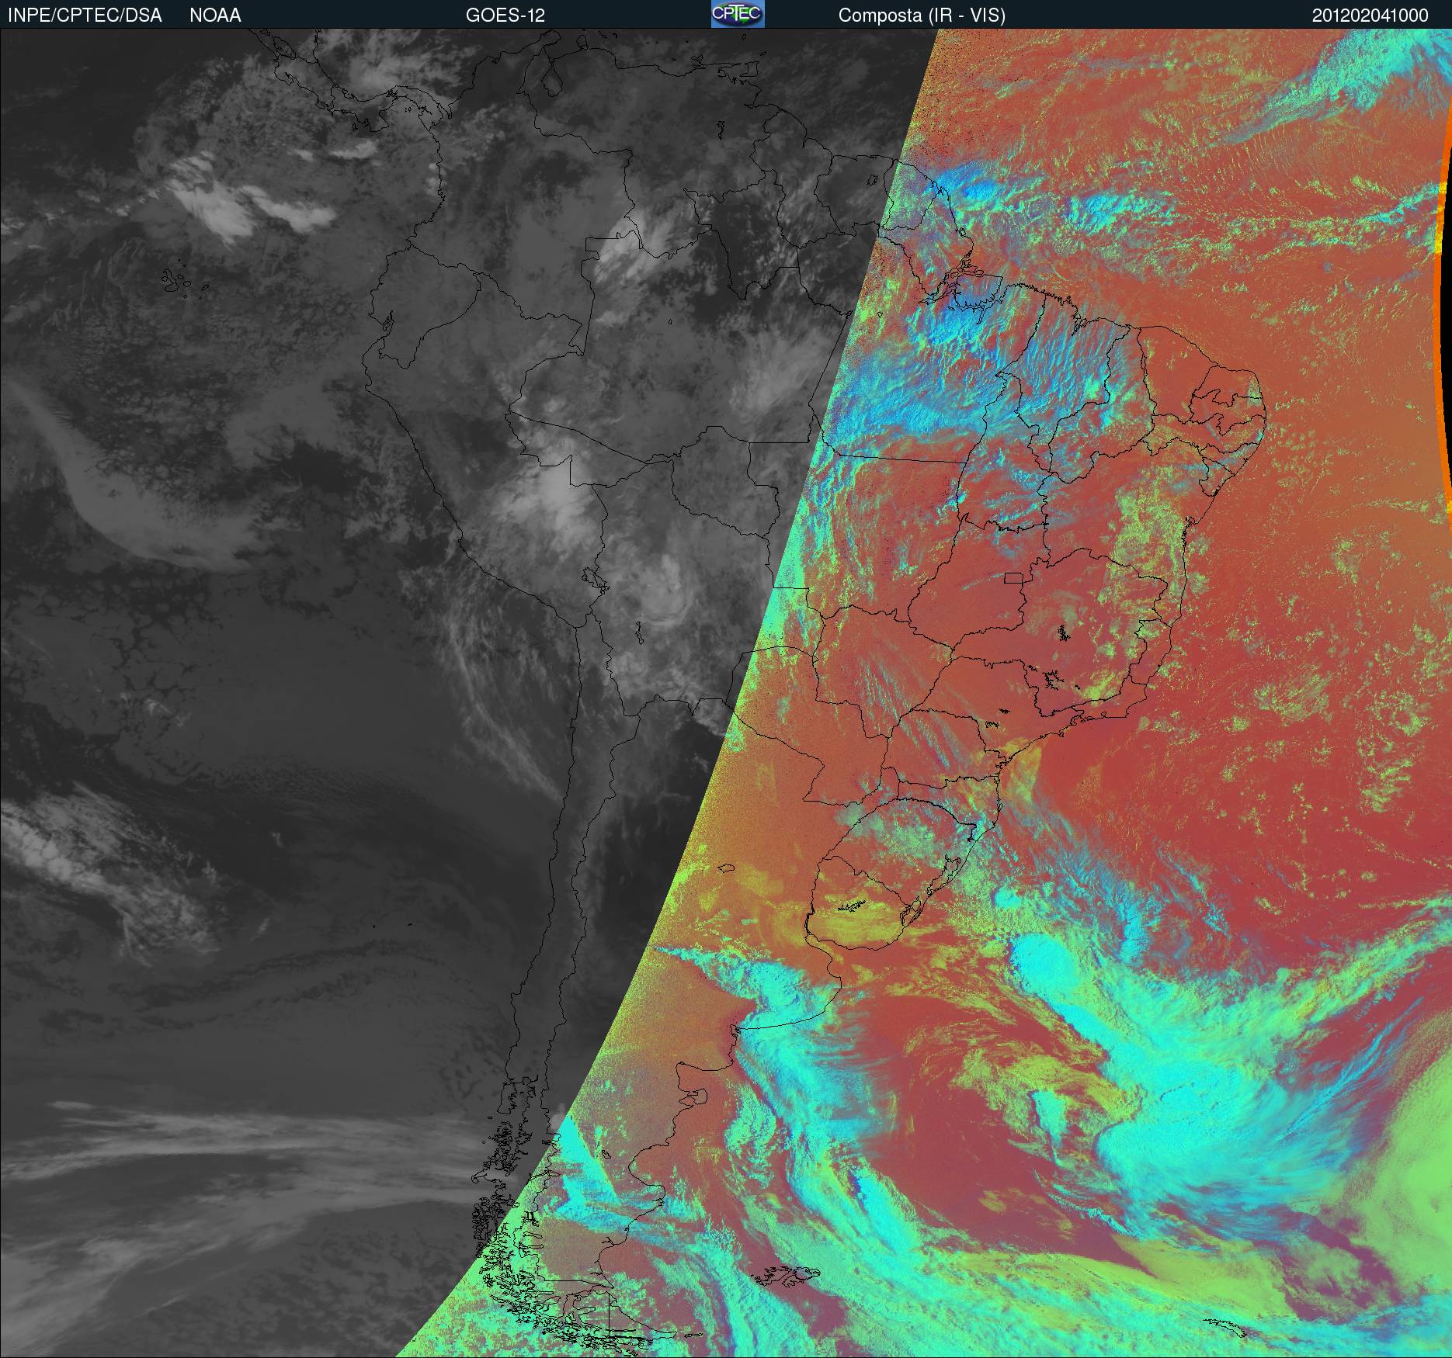
Task: Click the CPTEC logo in the header
Action: point(738,14)
